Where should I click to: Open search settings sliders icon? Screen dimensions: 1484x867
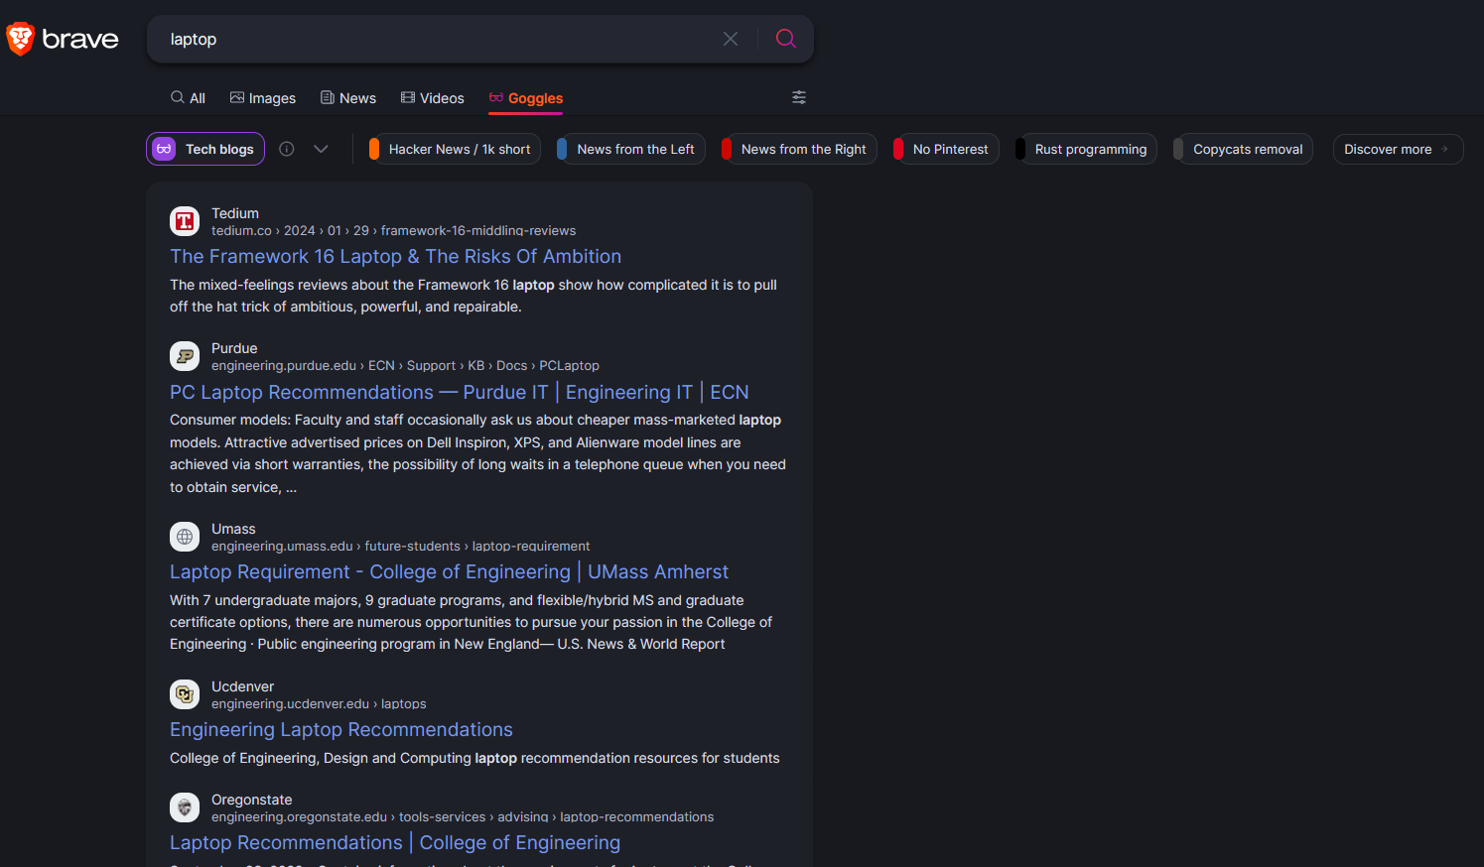click(799, 97)
